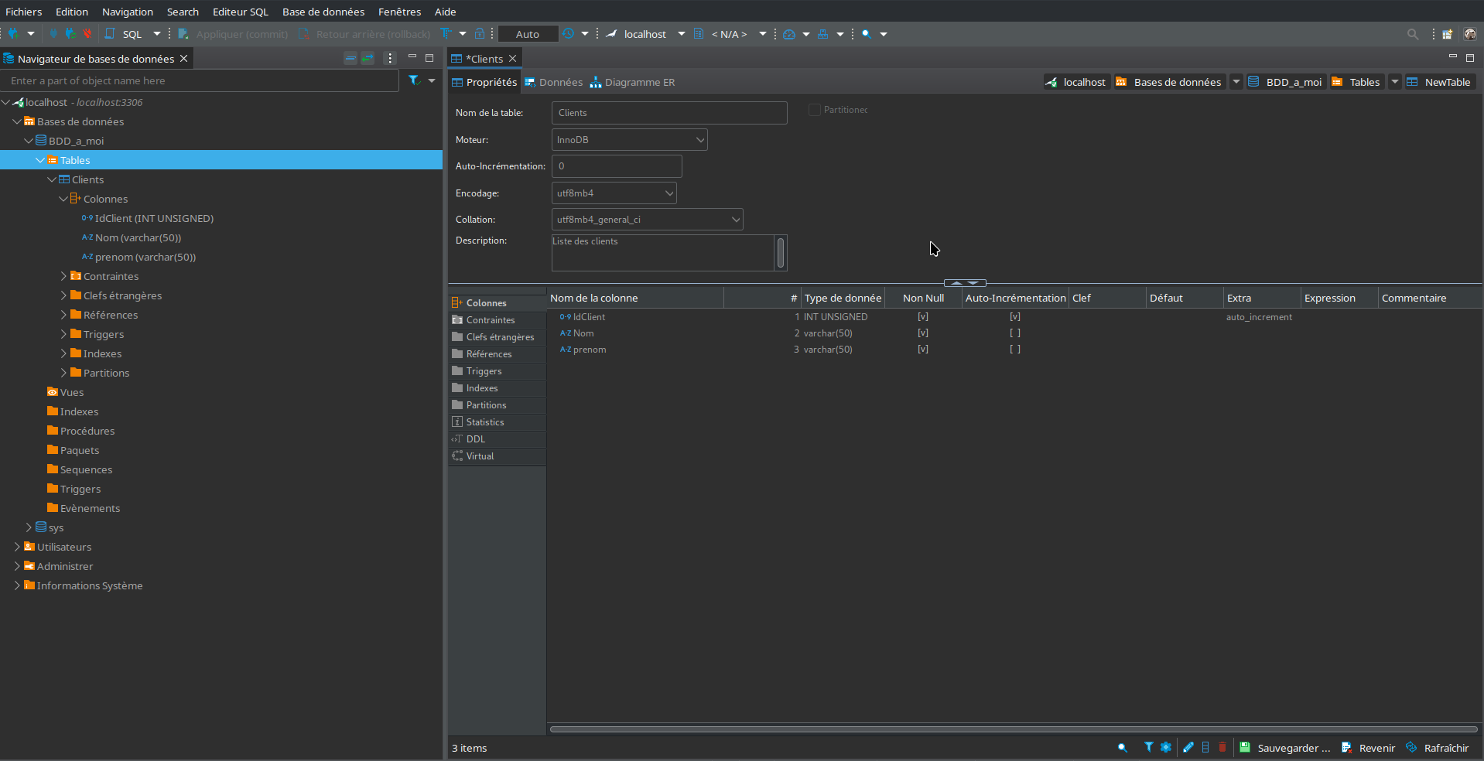1484x761 pixels.
Task: Click the navigator object name filter field
Action: click(x=200, y=80)
